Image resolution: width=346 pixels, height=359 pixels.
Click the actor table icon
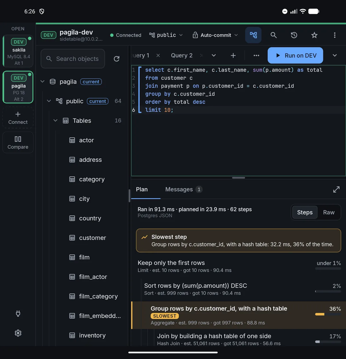pyautogui.click(x=72, y=140)
